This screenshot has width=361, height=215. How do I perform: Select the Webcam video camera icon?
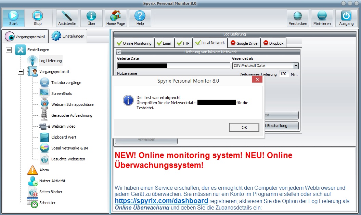[x=44, y=126]
